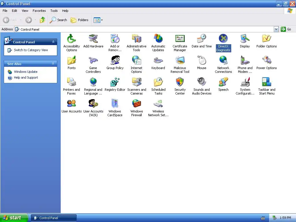Open the Favorites menu

(39, 11)
